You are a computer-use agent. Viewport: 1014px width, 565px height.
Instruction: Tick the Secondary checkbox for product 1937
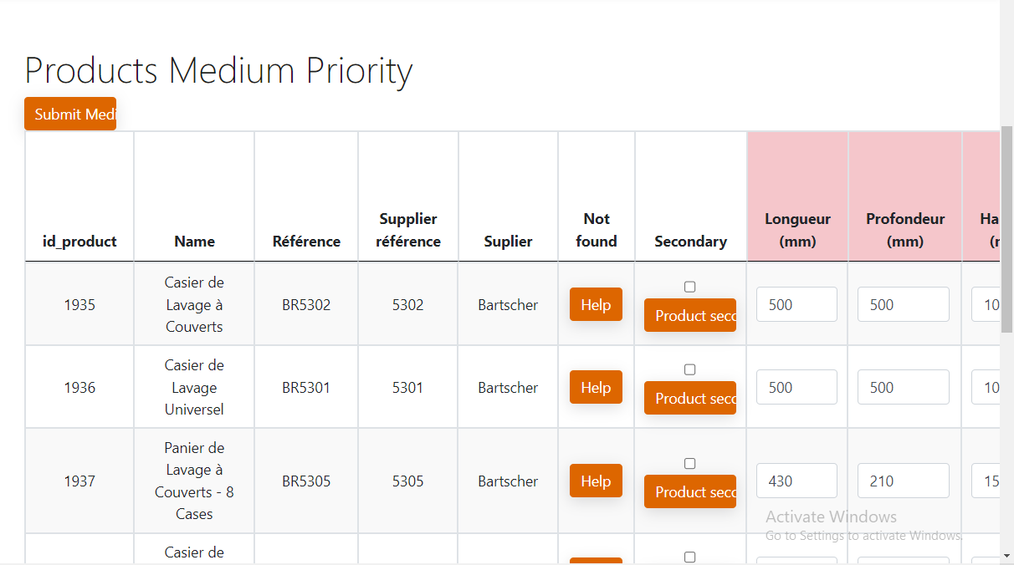point(690,463)
